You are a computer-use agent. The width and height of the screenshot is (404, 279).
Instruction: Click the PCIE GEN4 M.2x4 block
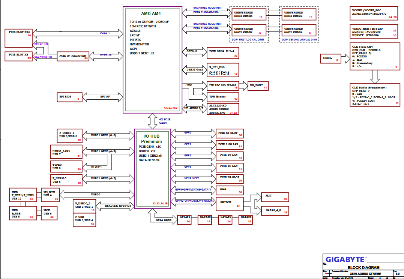223,53
